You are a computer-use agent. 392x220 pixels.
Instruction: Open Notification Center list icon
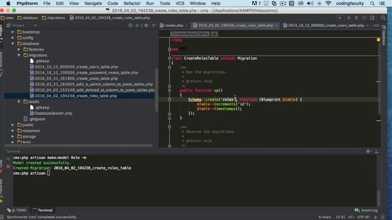coord(382,3)
